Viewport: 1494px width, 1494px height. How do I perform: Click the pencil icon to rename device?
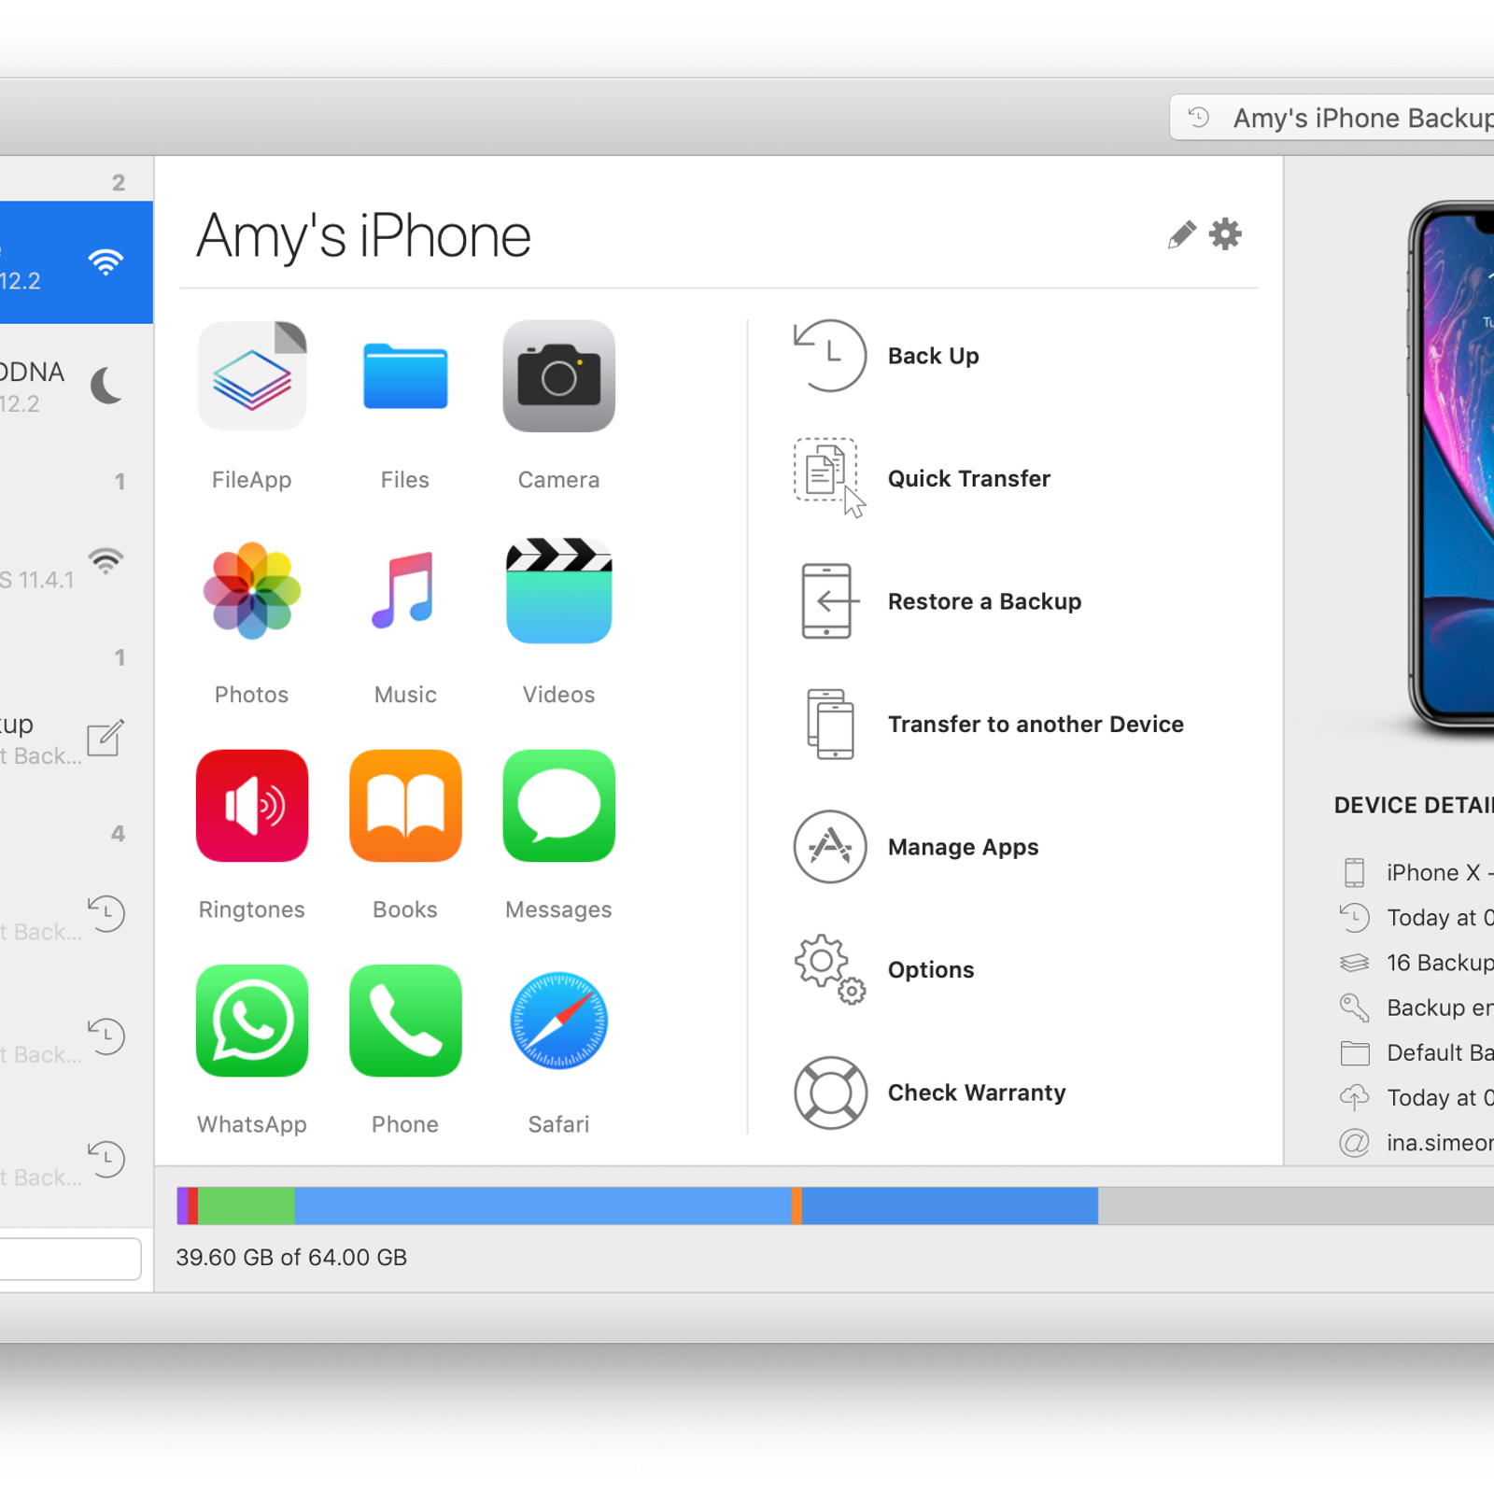coord(1181,234)
